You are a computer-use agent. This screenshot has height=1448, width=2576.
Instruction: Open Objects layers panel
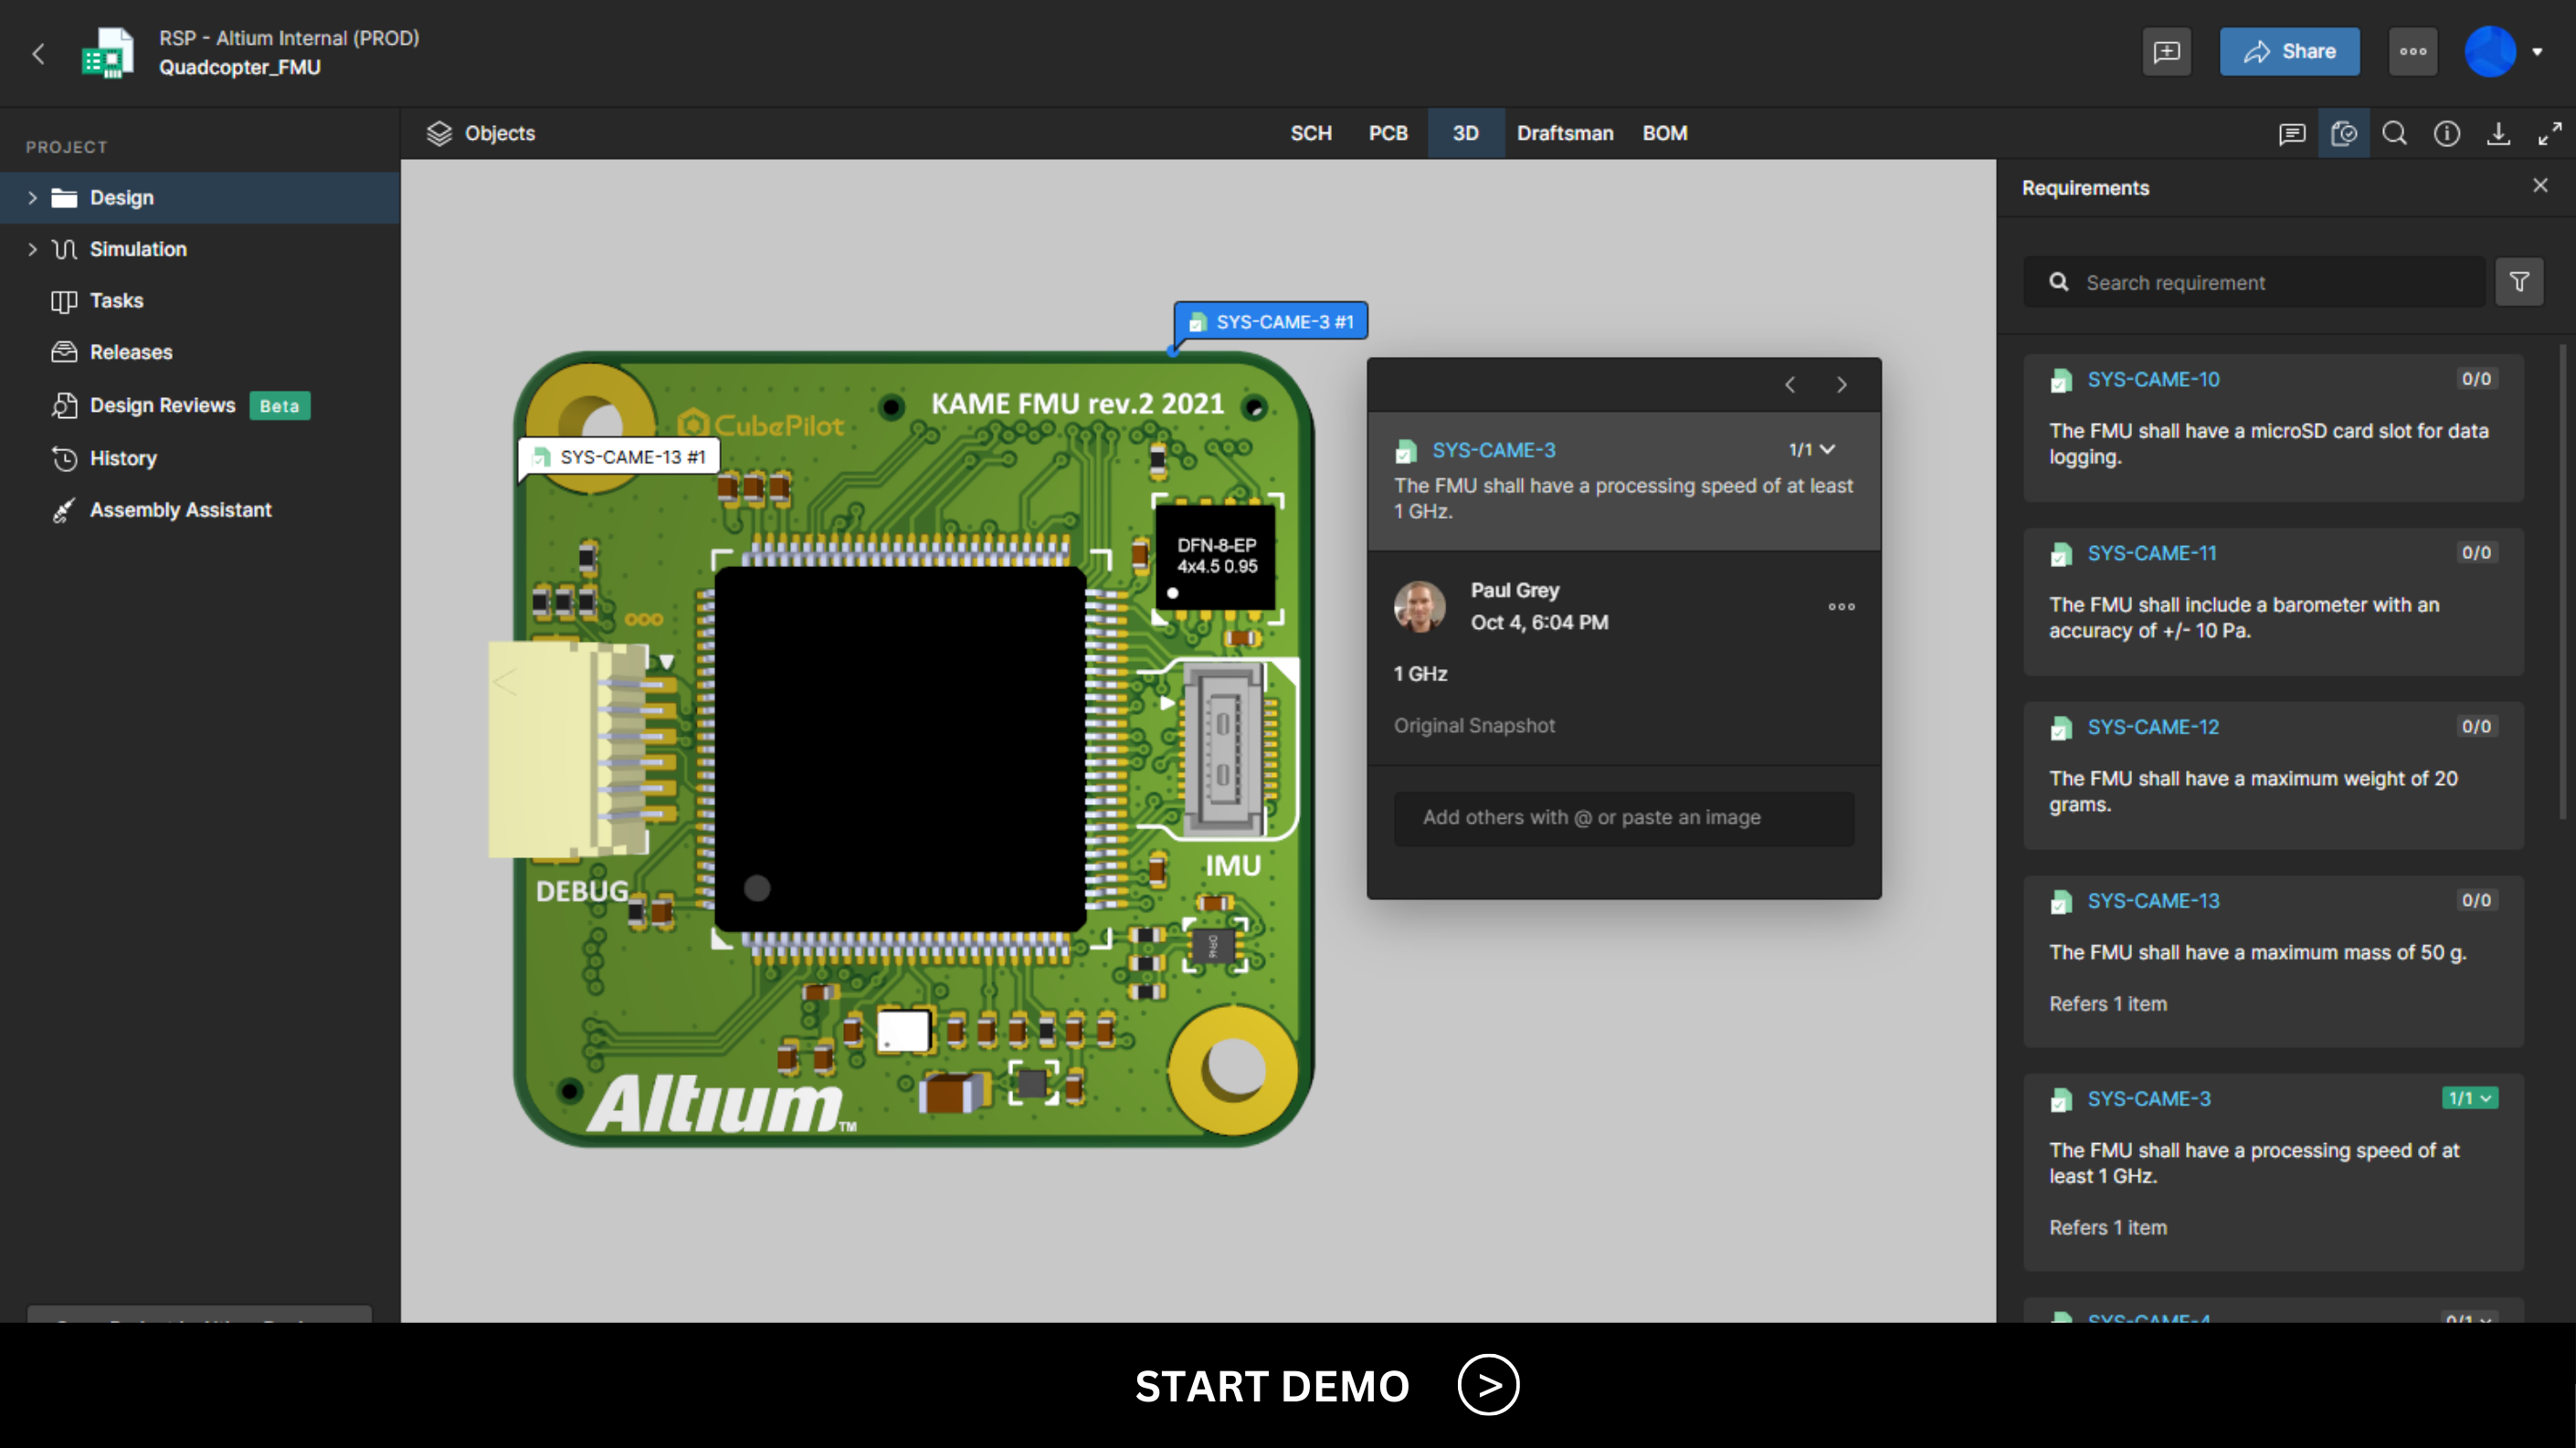[481, 134]
